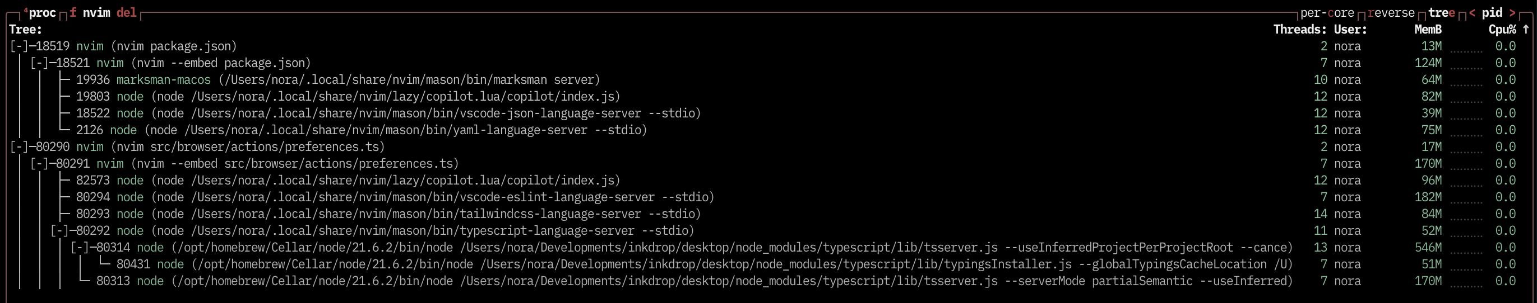Viewport: 1537px width, 303px height.
Task: Toggle reverse sorting order
Action: pos(1391,12)
